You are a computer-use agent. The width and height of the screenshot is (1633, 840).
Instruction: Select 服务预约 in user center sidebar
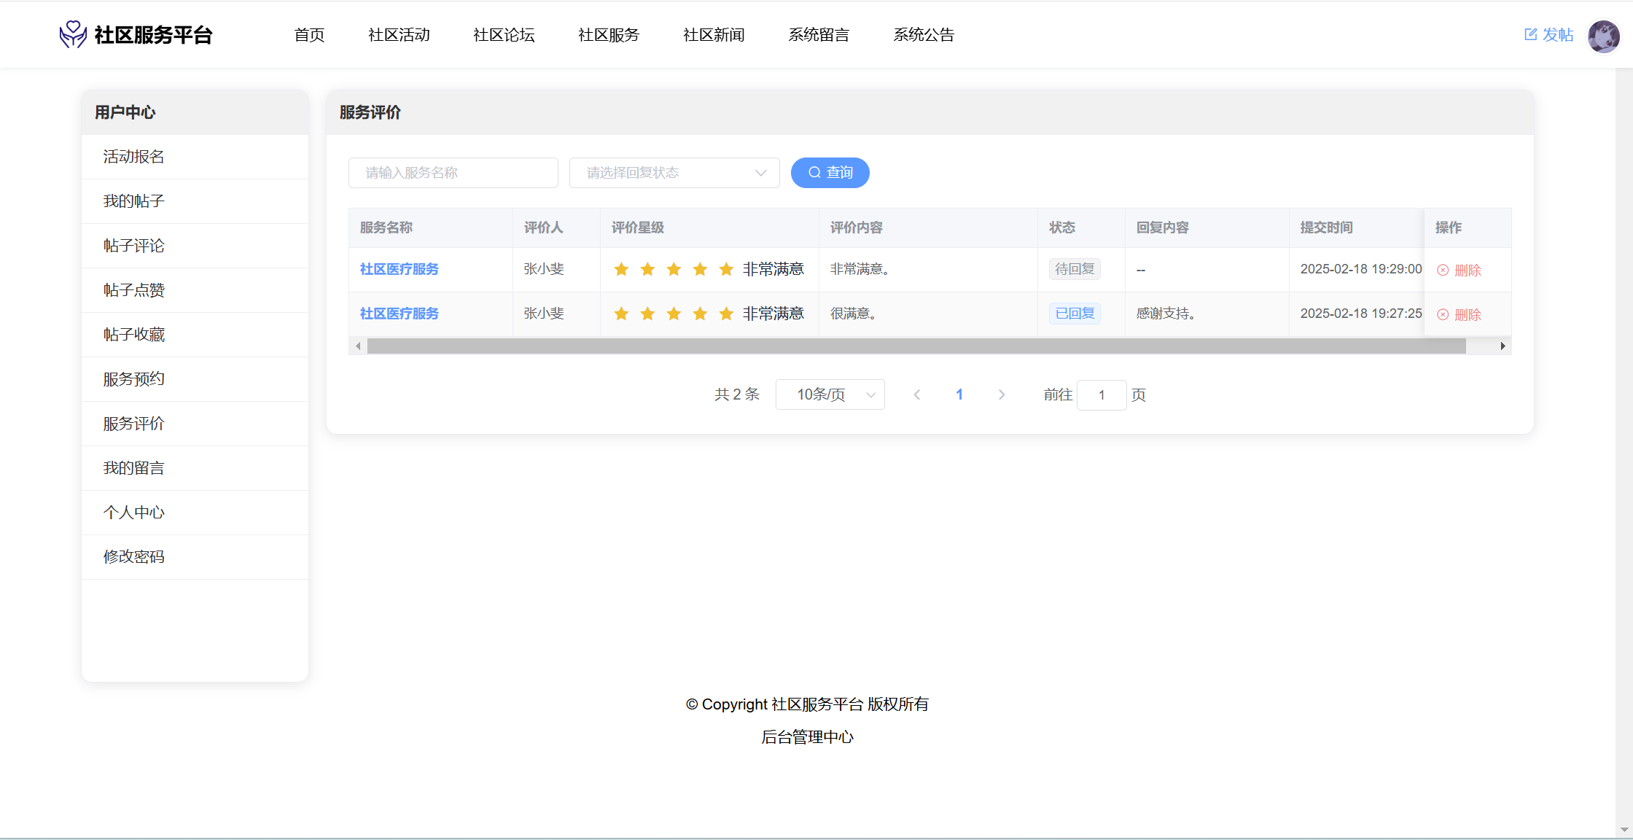pos(134,379)
